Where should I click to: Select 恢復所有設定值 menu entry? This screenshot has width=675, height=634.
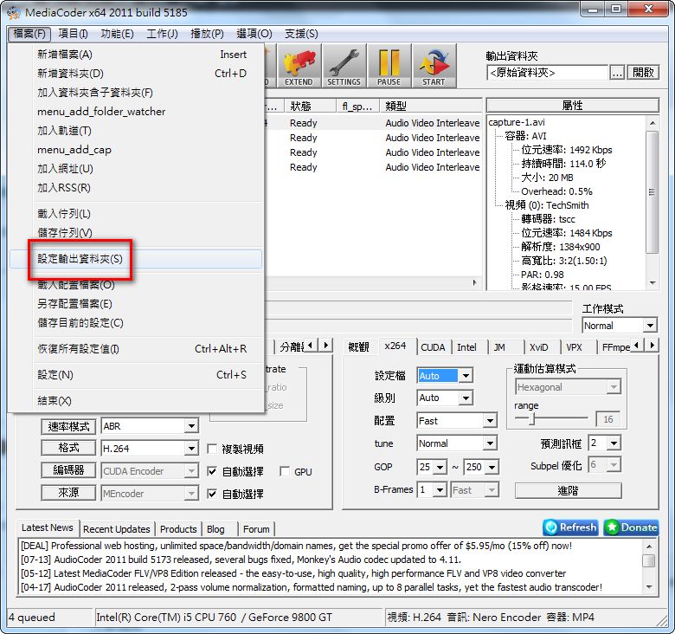pos(136,349)
